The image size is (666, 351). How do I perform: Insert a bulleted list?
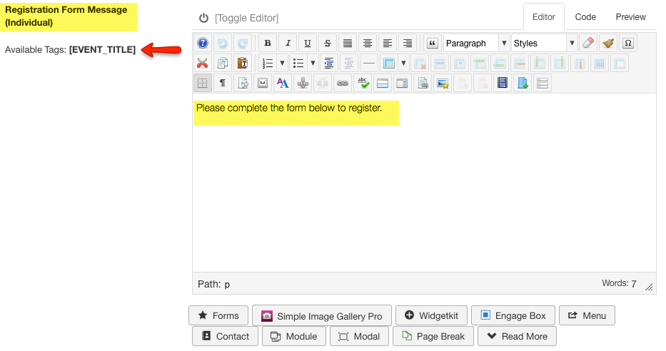click(x=298, y=63)
